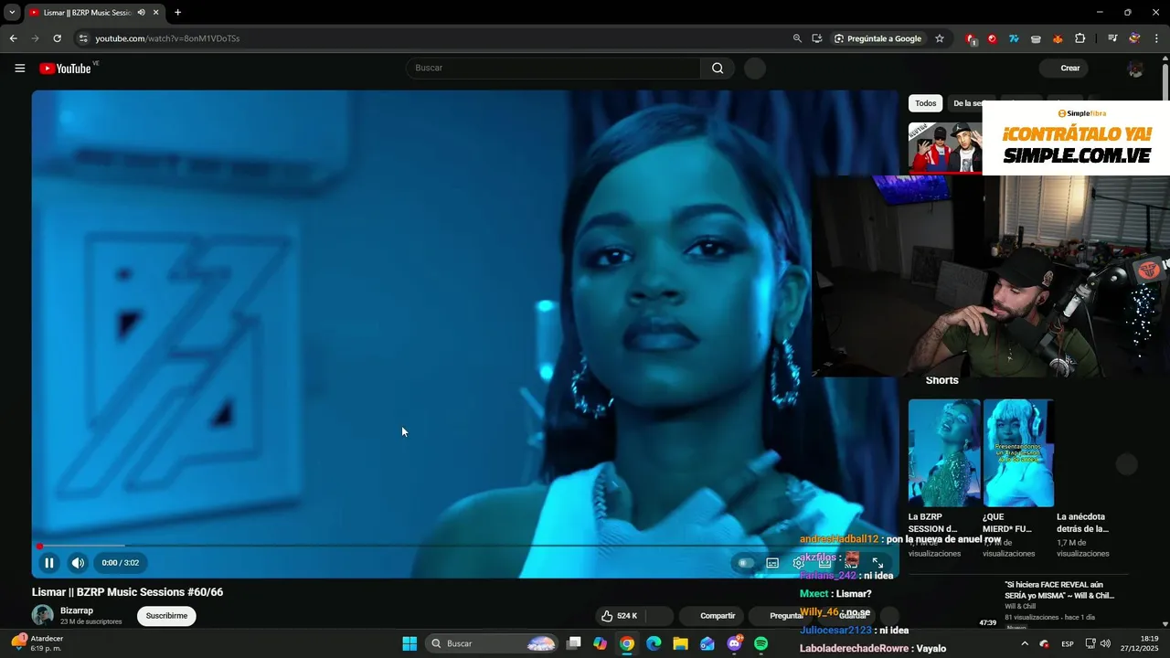Open a new tab with the plus button

pos(177,12)
